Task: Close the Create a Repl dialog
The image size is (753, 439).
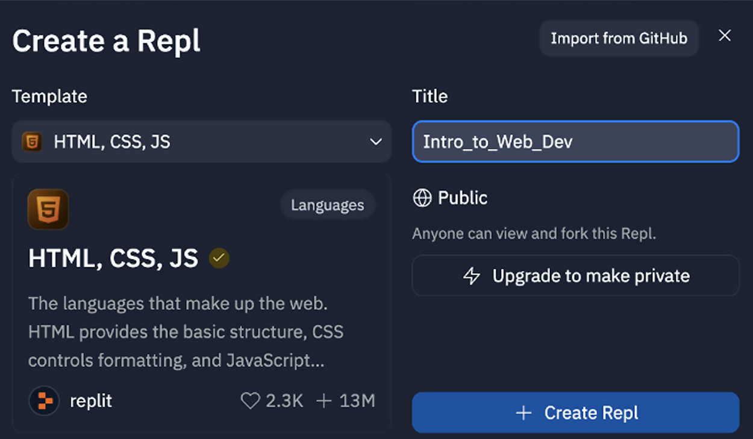Action: pyautogui.click(x=725, y=36)
